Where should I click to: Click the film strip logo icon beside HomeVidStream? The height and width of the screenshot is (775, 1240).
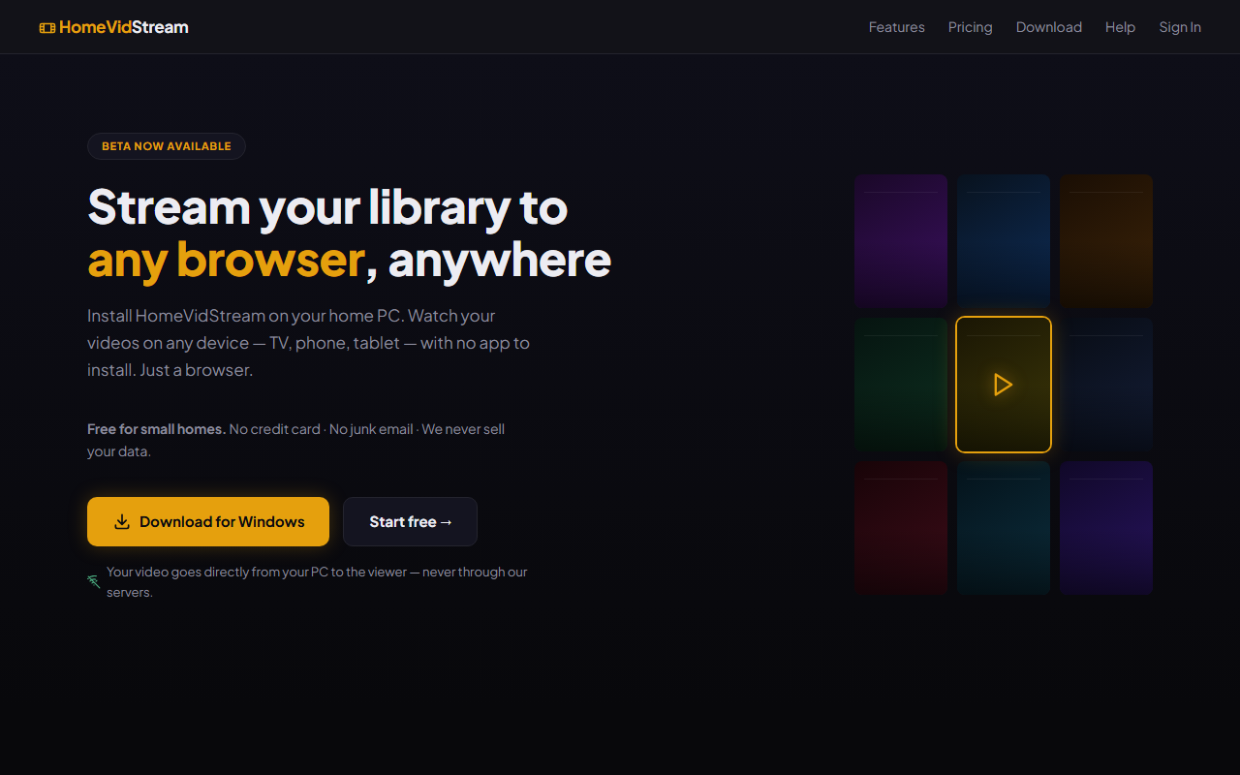[47, 27]
